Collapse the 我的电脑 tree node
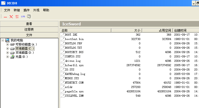This screenshot has height=108, width=199. point(3,41)
